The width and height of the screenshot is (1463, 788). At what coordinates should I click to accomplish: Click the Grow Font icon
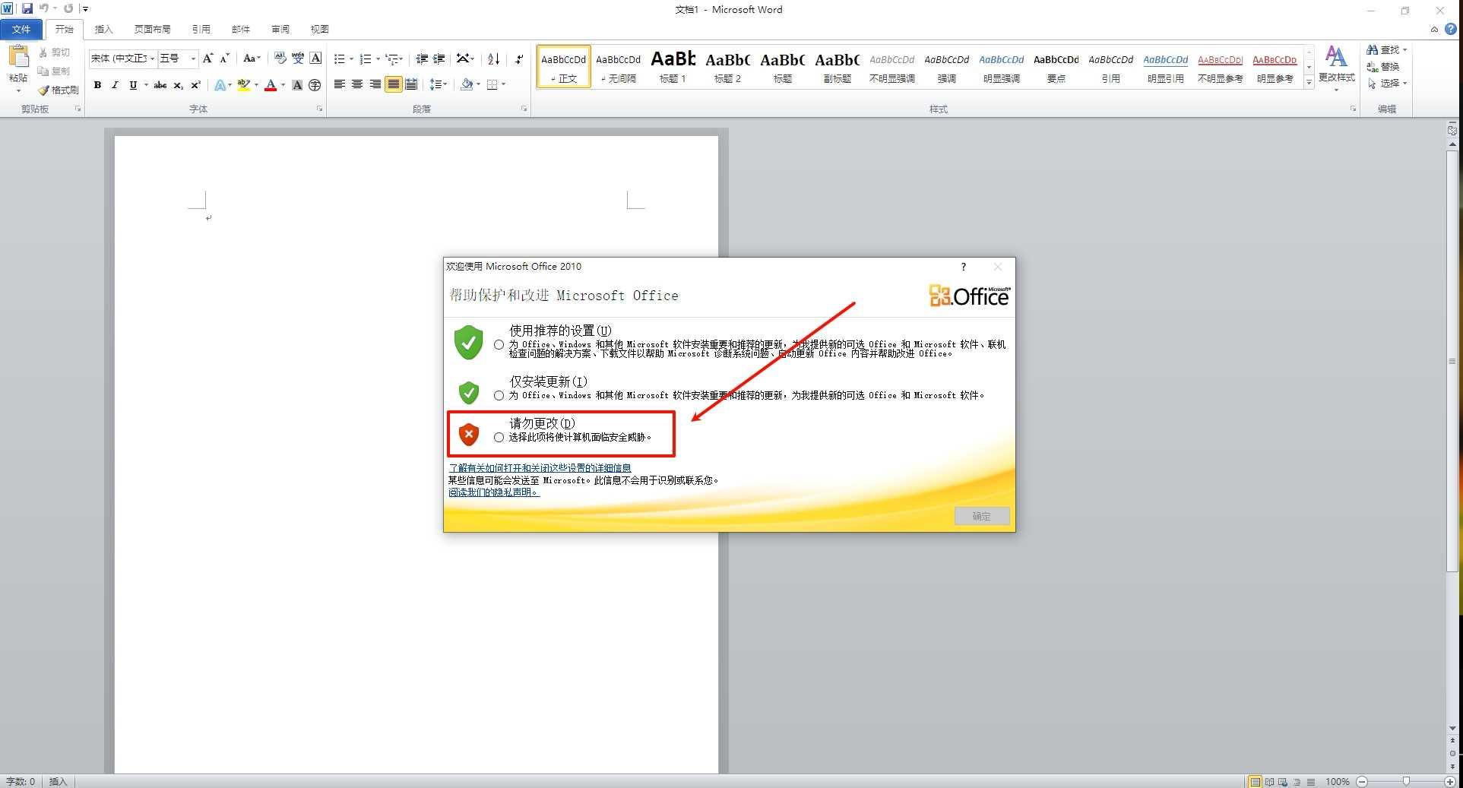point(207,59)
